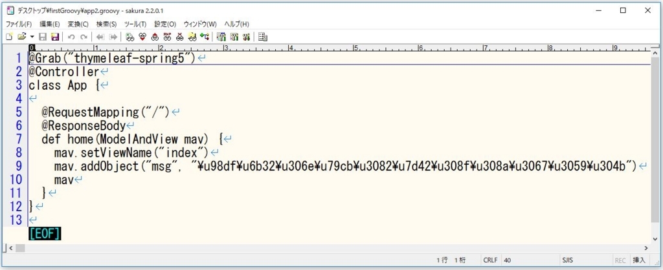The height and width of the screenshot is (270, 663).
Task: Click the Save As purple floppy icon
Action: [54, 37]
